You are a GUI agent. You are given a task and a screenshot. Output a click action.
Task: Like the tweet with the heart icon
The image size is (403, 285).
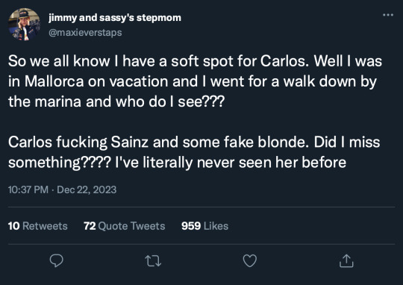[250, 260]
